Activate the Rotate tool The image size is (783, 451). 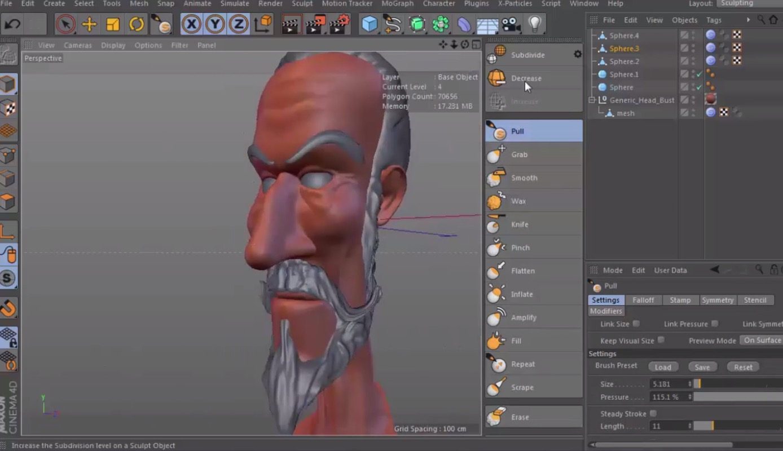pyautogui.click(x=137, y=24)
